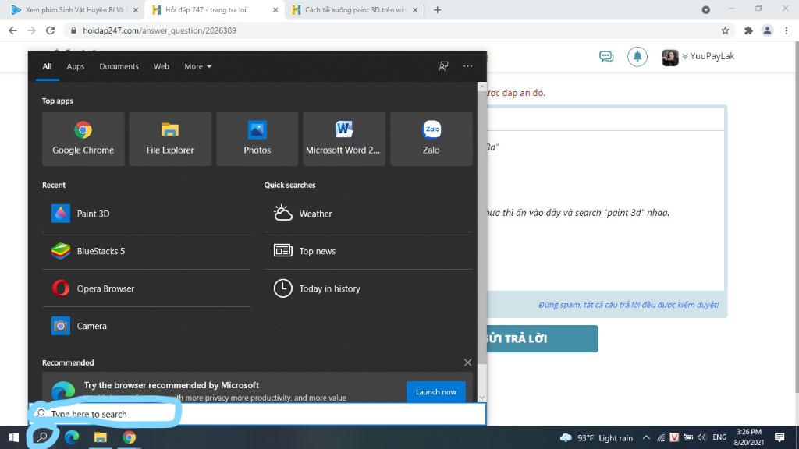This screenshot has height=449, width=799.
Task: Click search panel scrollbar up arrow
Action: [x=481, y=87]
